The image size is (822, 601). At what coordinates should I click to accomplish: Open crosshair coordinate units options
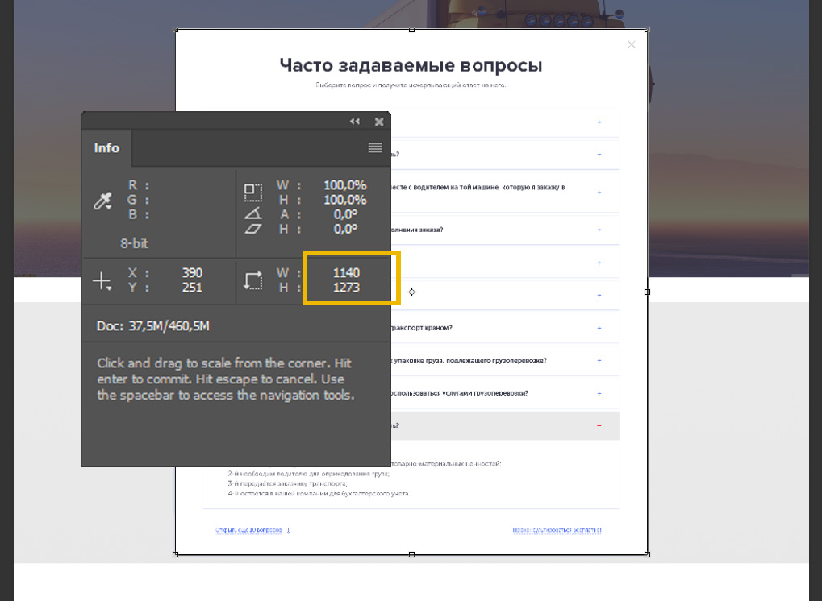102,281
